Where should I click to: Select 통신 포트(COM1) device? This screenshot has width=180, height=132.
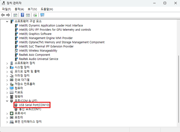30,109
